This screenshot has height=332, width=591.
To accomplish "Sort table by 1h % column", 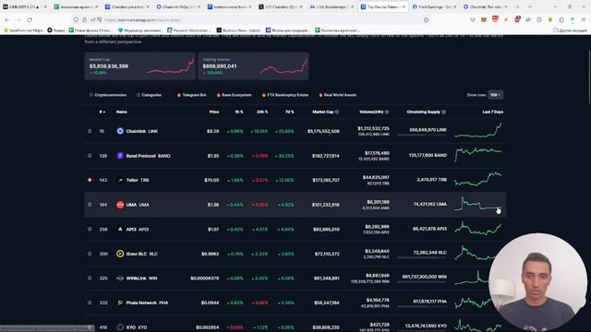I will pyautogui.click(x=239, y=112).
